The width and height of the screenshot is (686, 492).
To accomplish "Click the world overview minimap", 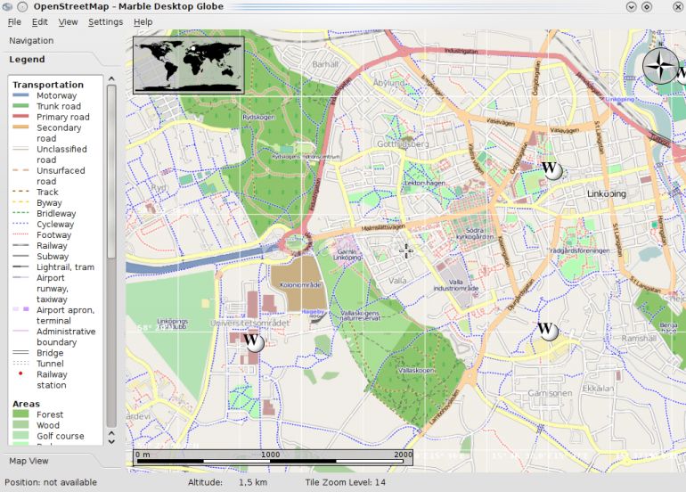I will 189,65.
